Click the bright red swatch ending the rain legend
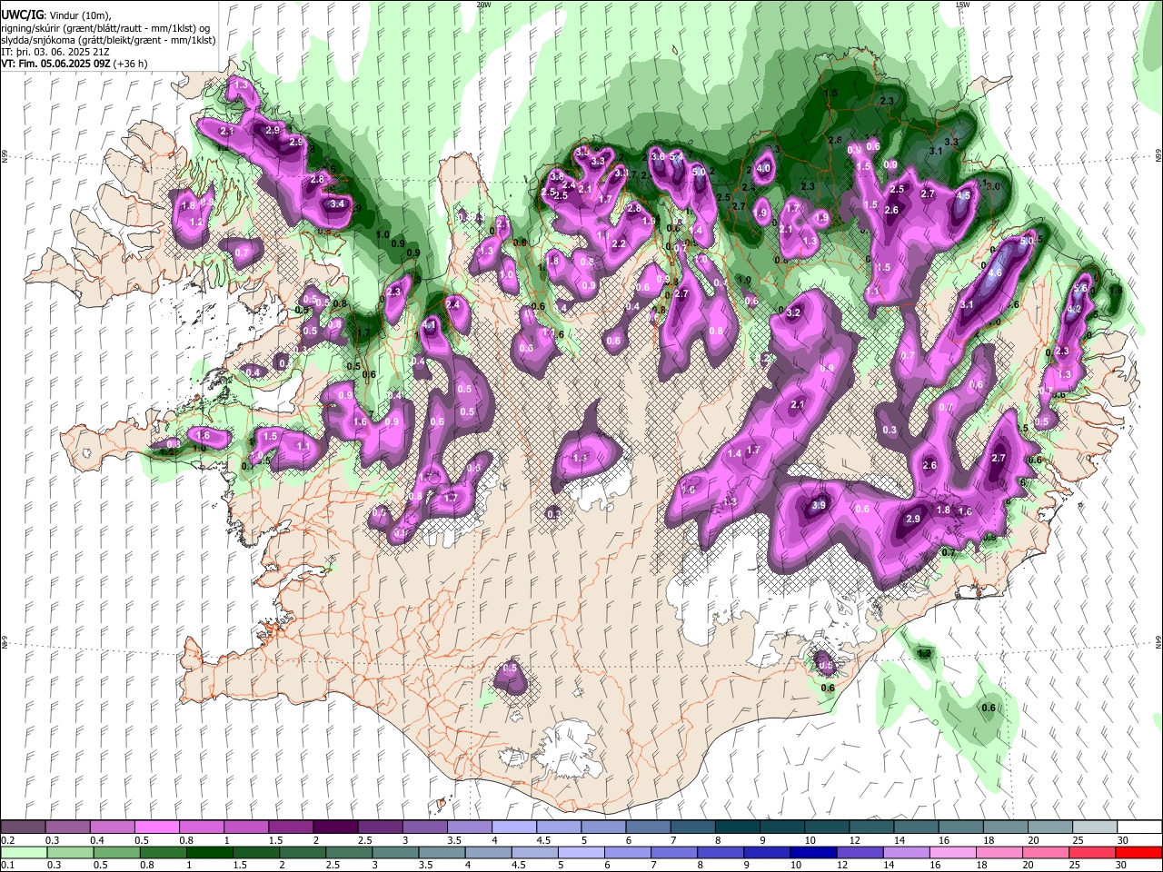The image size is (1163, 872). [1138, 852]
